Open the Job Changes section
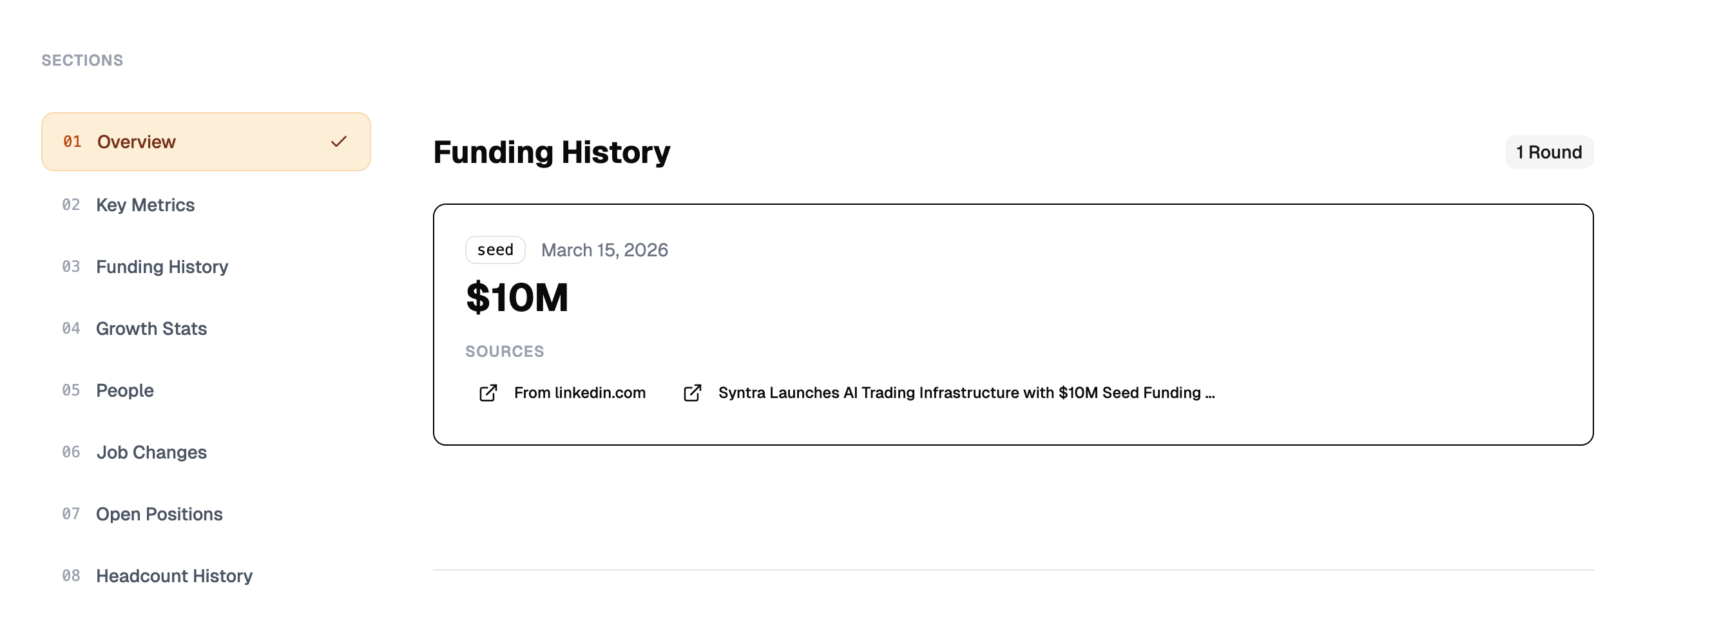The width and height of the screenshot is (1710, 617). 151,452
